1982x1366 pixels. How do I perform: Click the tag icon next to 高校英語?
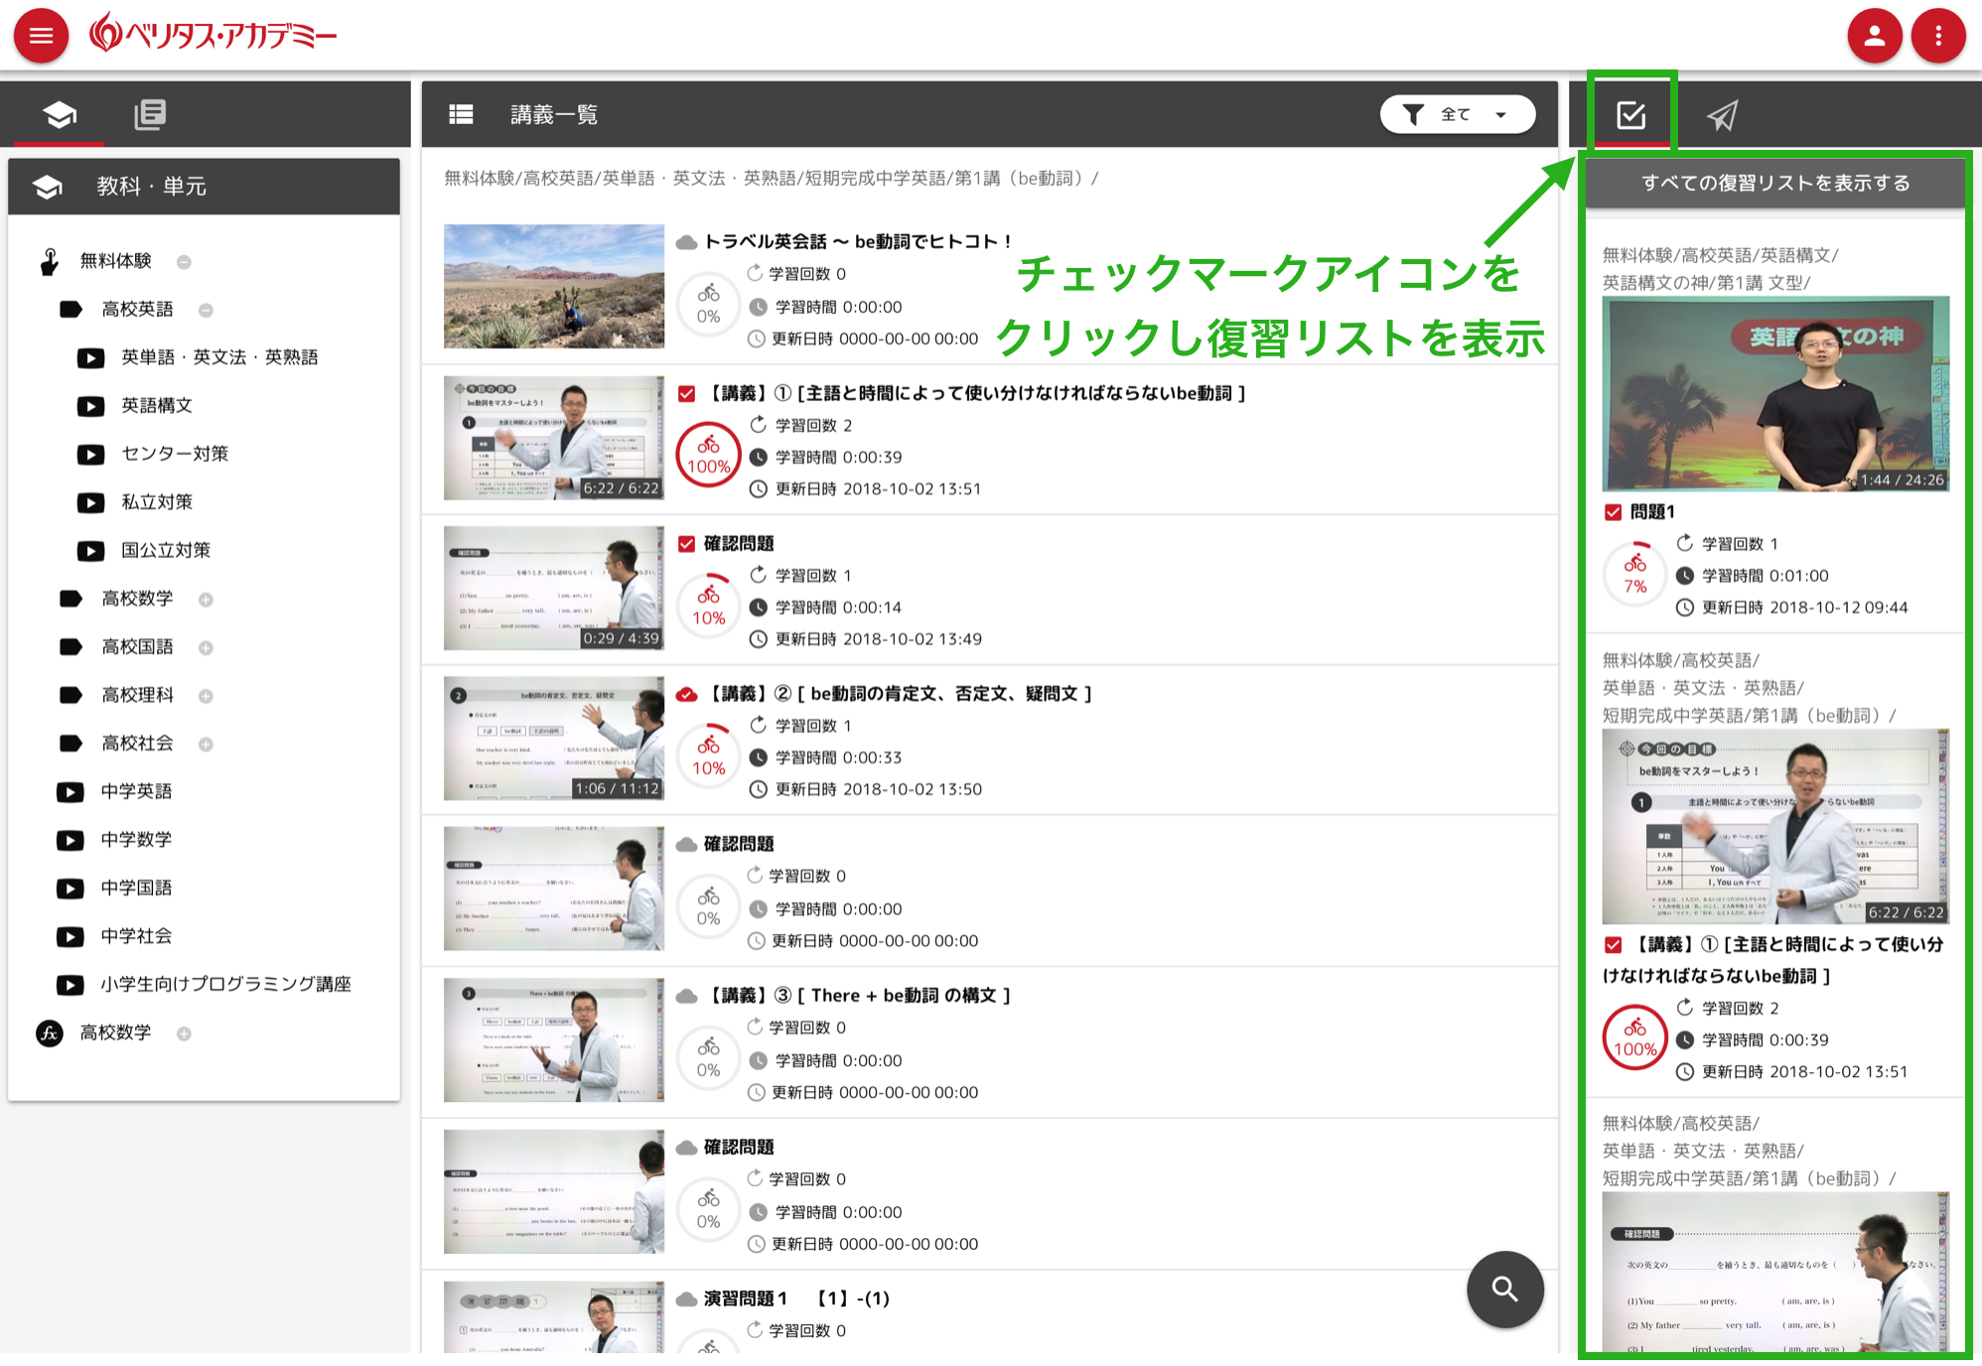[x=71, y=309]
